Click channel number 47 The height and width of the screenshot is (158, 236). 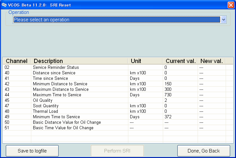pyautogui.click(x=7, y=106)
